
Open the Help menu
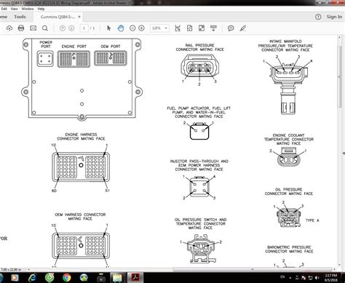[41, 9]
